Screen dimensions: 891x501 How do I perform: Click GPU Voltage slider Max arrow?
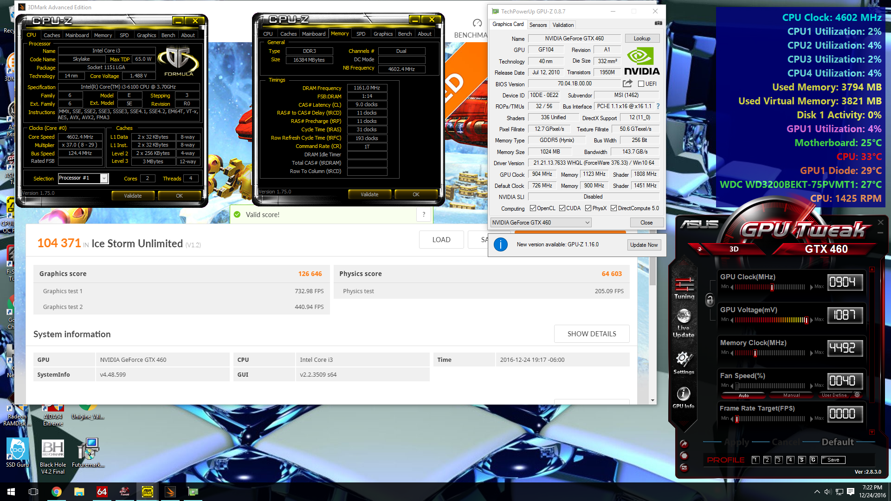pos(812,320)
